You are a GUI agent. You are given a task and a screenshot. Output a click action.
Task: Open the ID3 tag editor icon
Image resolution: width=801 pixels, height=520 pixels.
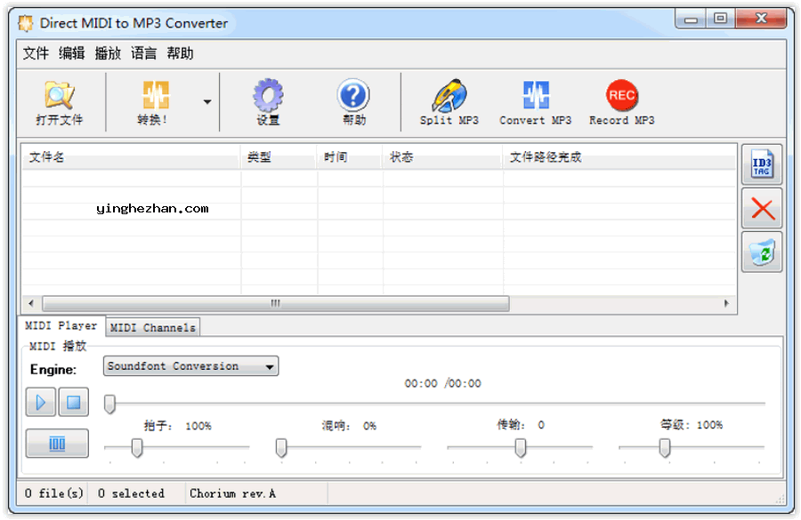[x=762, y=165]
